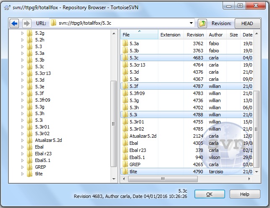This screenshot has width=270, height=208.
Task: Expand the 5.2h tree node
Action: pos(22,40)
